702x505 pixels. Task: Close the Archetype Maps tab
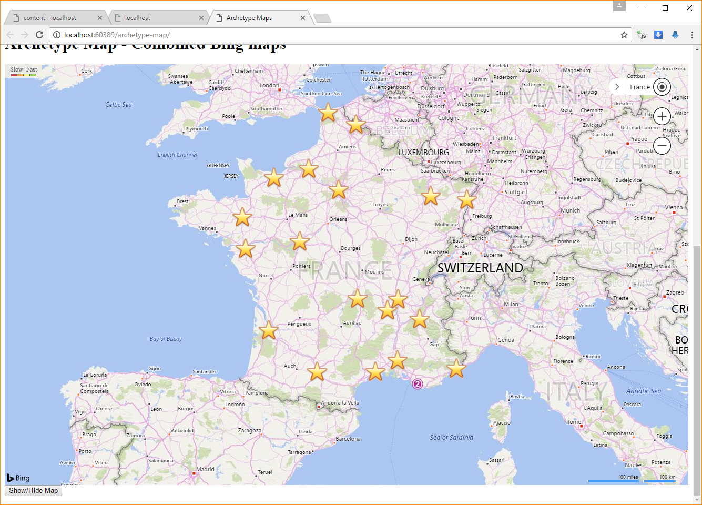(x=303, y=18)
